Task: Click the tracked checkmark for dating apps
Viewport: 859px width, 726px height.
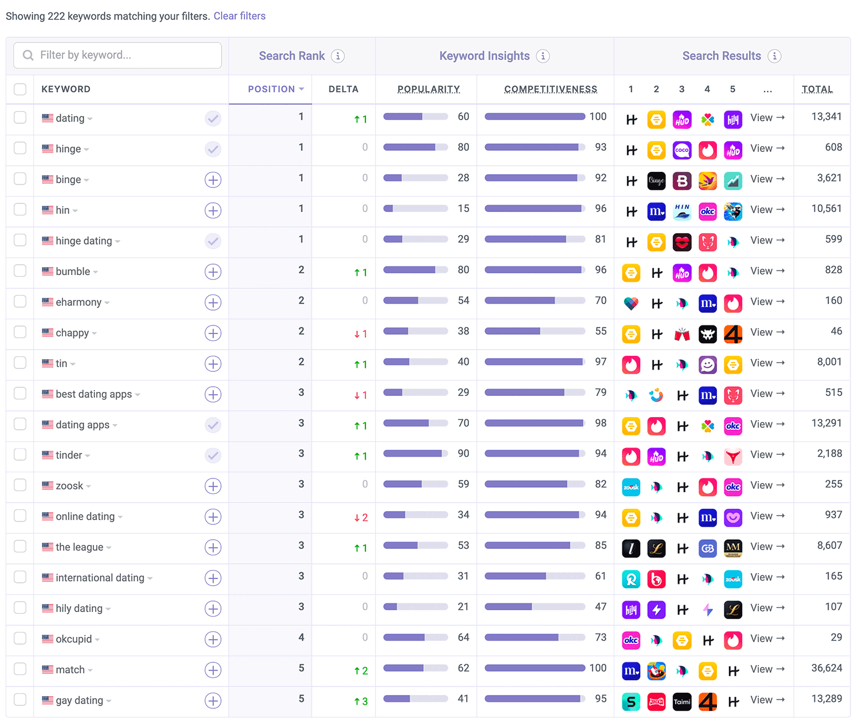Action: [x=213, y=425]
